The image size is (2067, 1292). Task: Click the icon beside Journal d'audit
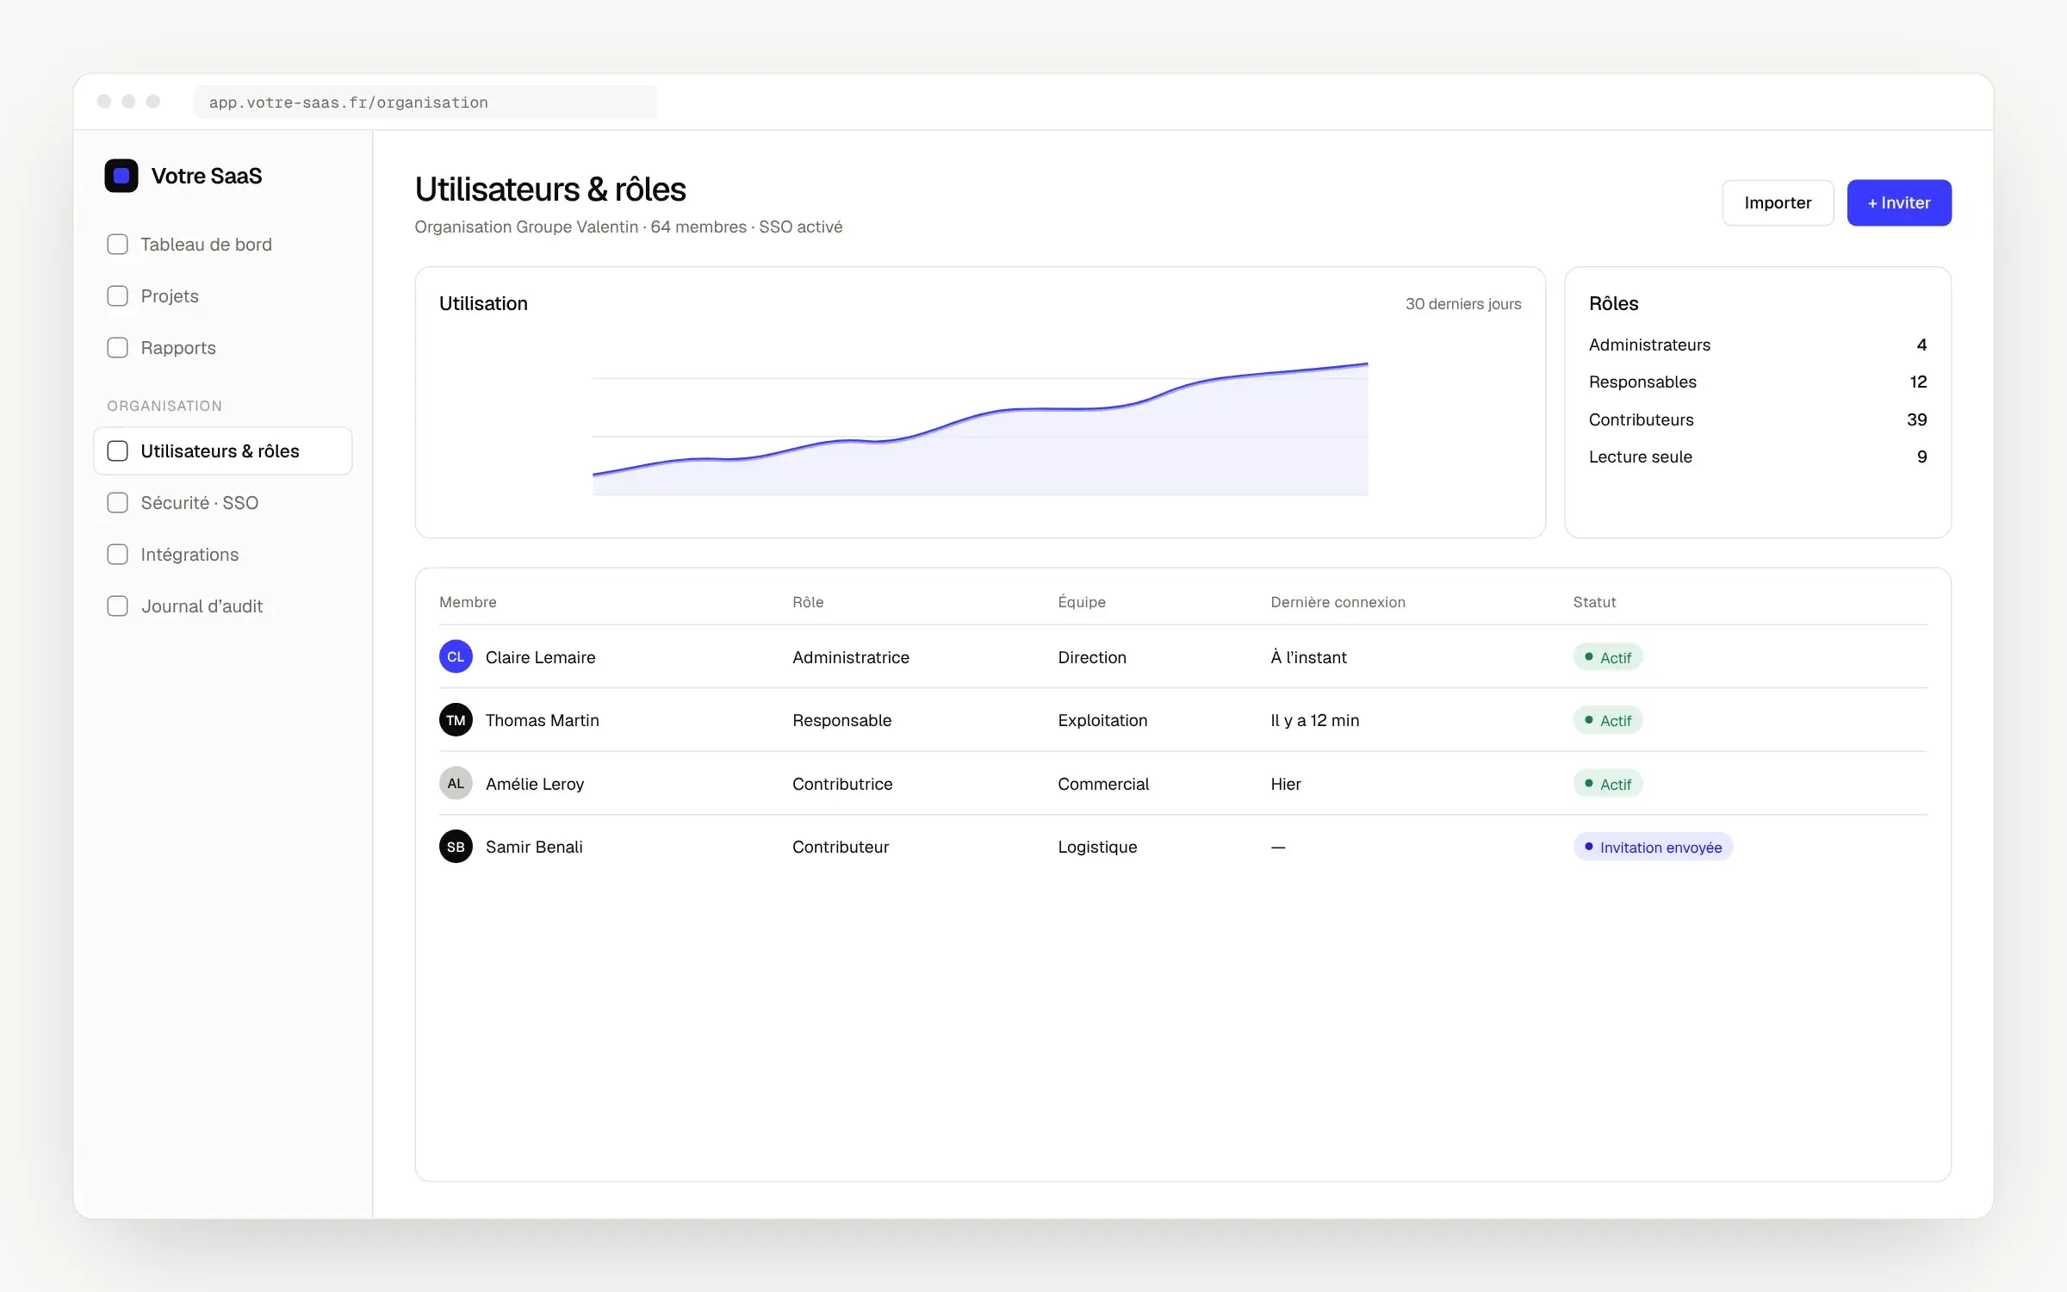117,606
